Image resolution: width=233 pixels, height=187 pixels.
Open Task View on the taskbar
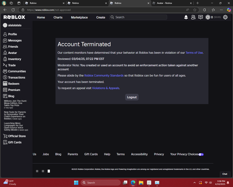[x=125, y=182]
